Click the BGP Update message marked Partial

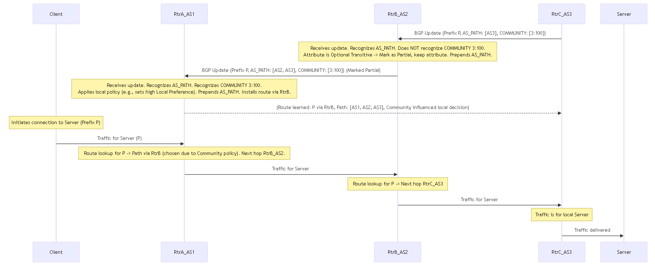(x=291, y=70)
